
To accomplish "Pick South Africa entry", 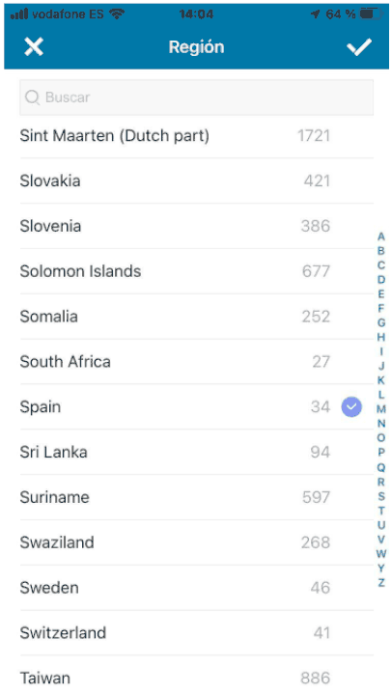I will 197,362.
